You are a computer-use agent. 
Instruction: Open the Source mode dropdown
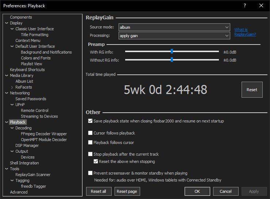pyautogui.click(x=174, y=27)
